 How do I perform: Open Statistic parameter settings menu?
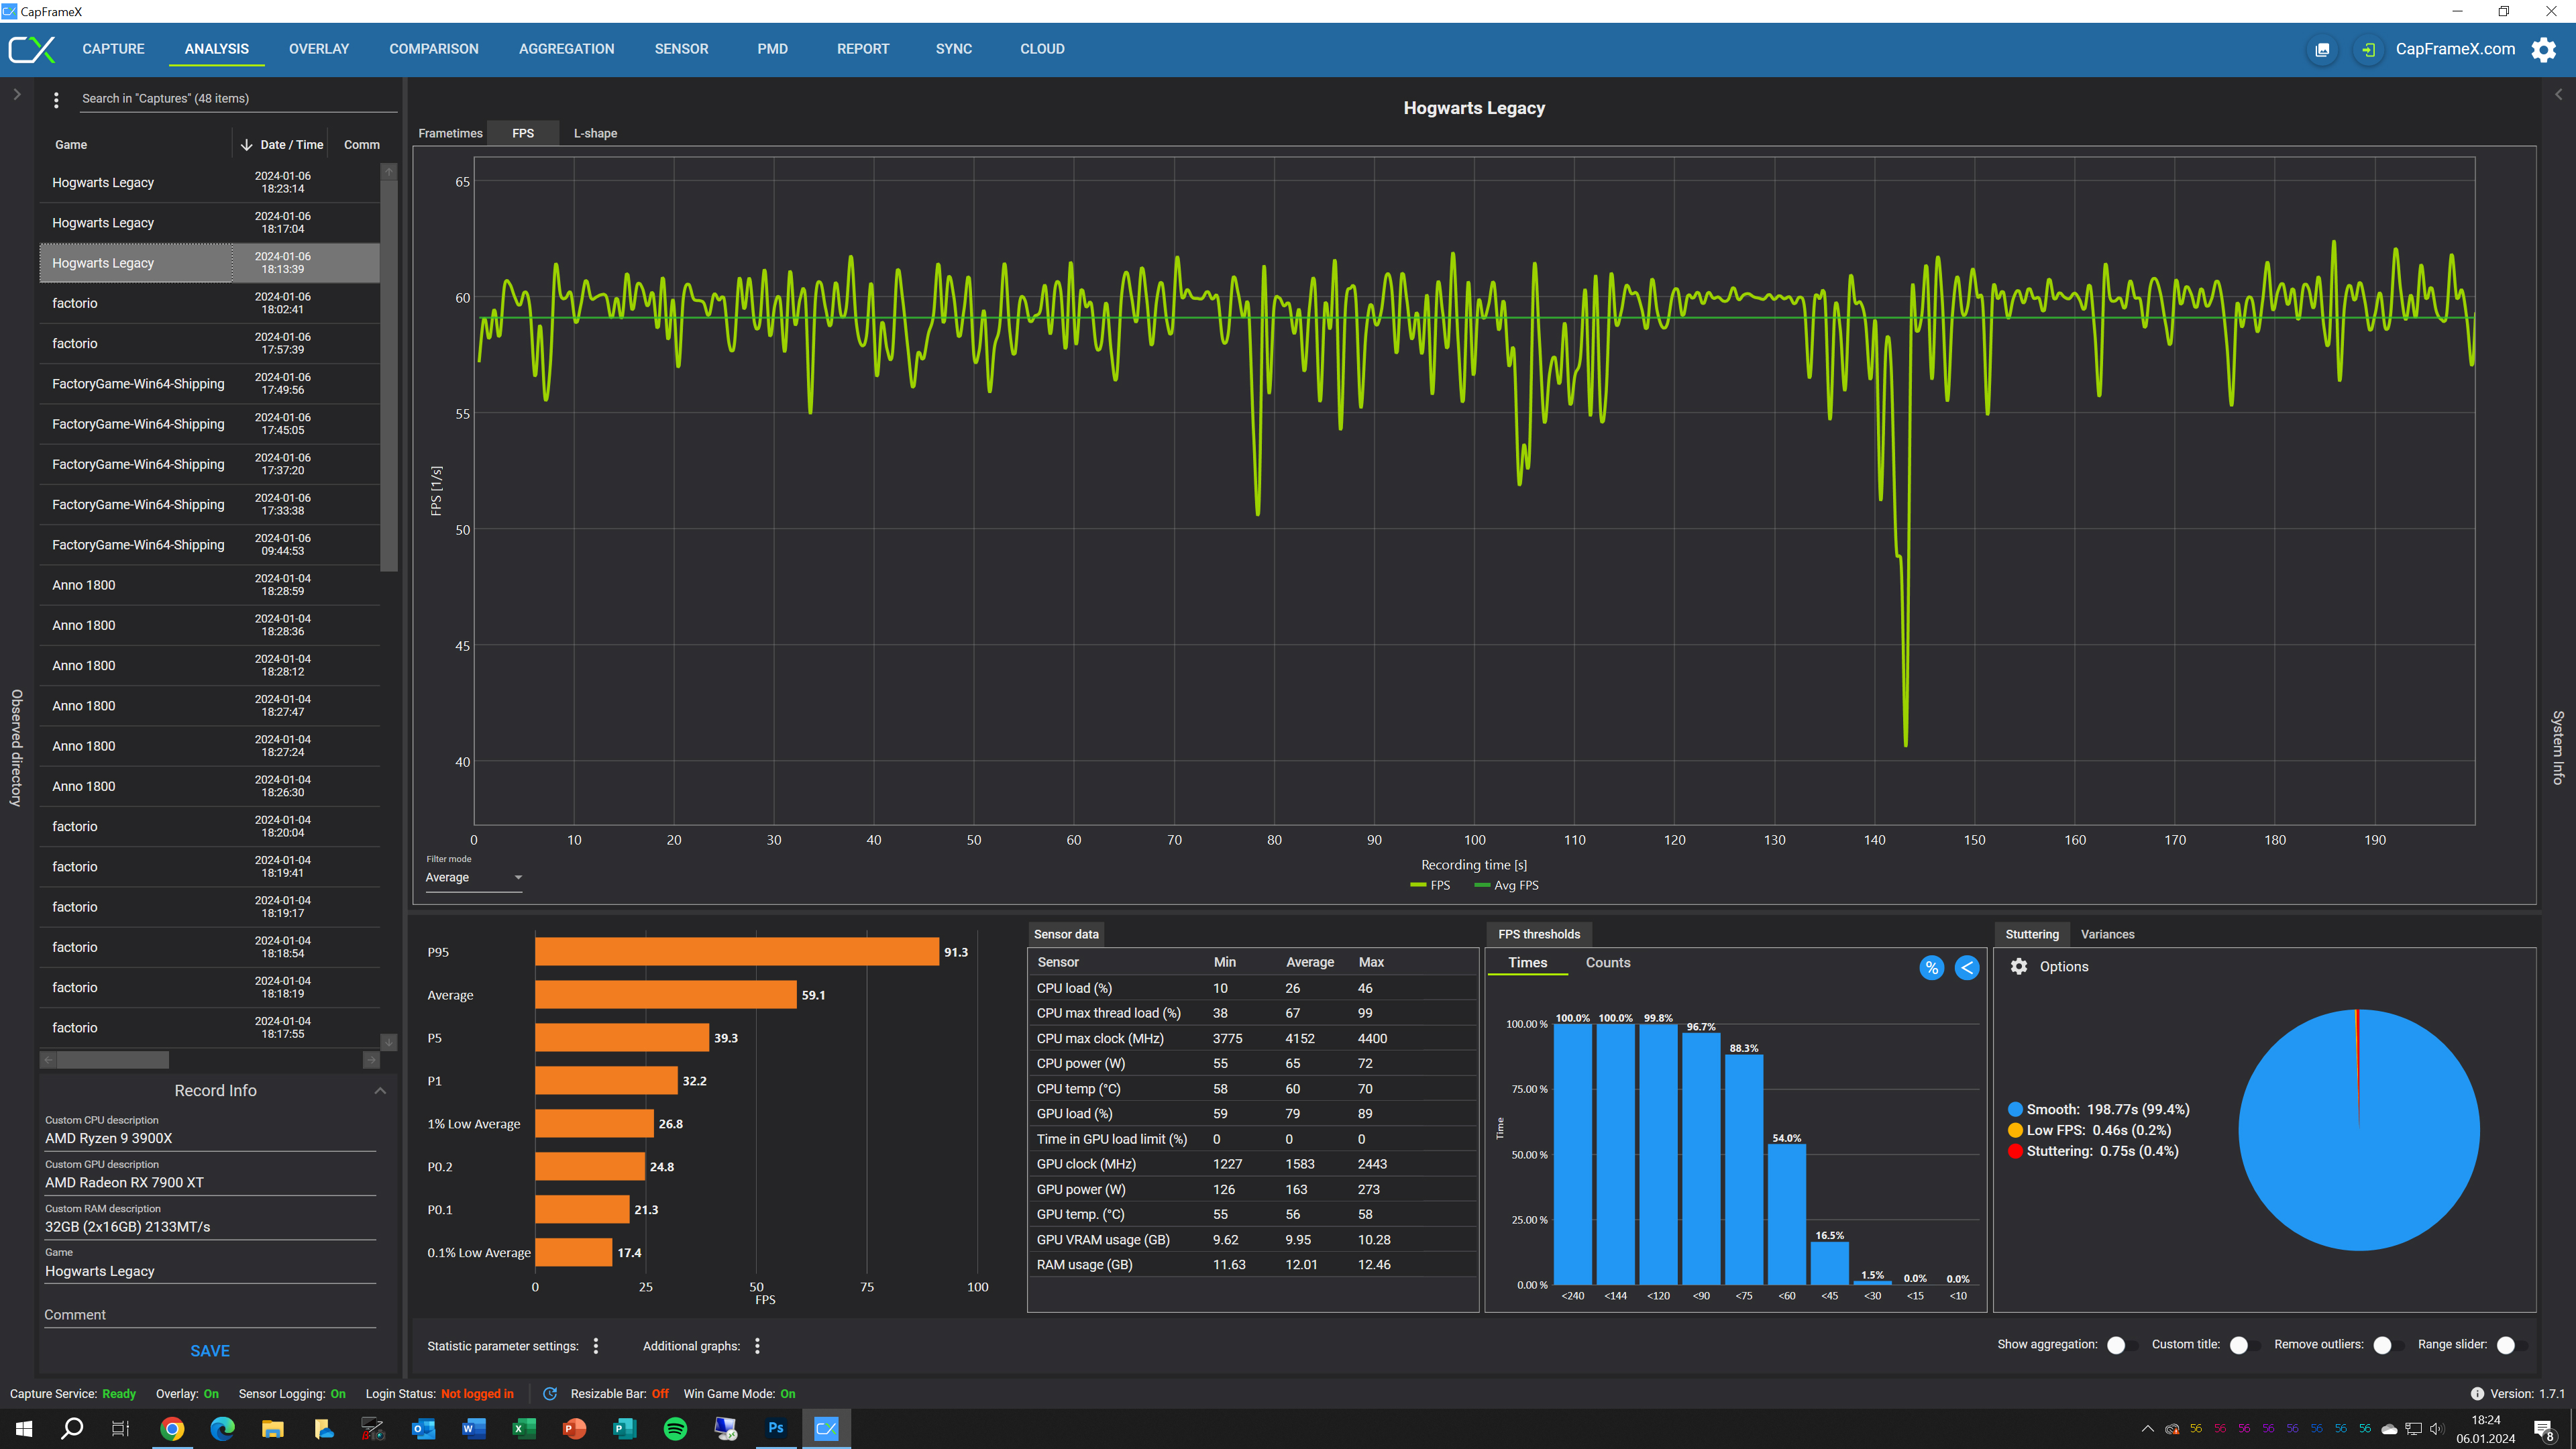pyautogui.click(x=596, y=1345)
